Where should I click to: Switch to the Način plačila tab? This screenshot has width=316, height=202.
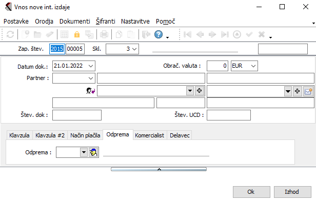(x=85, y=135)
